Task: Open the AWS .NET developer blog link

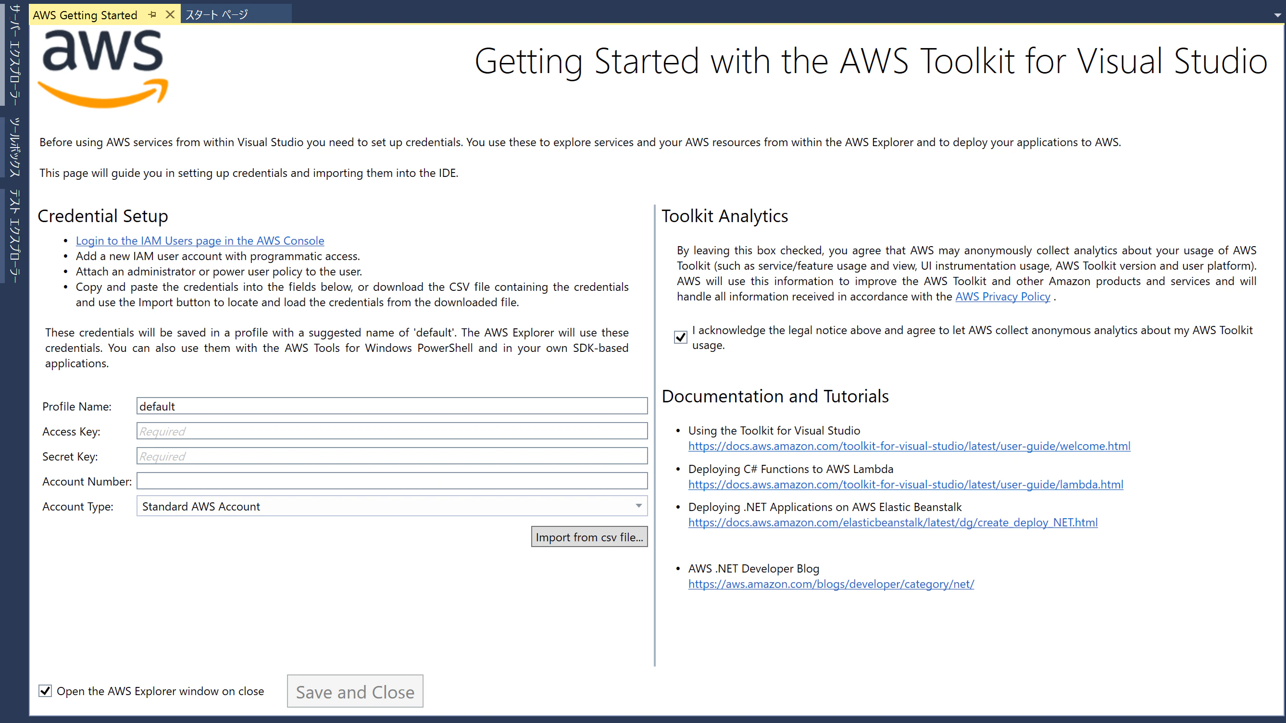Action: click(x=831, y=584)
